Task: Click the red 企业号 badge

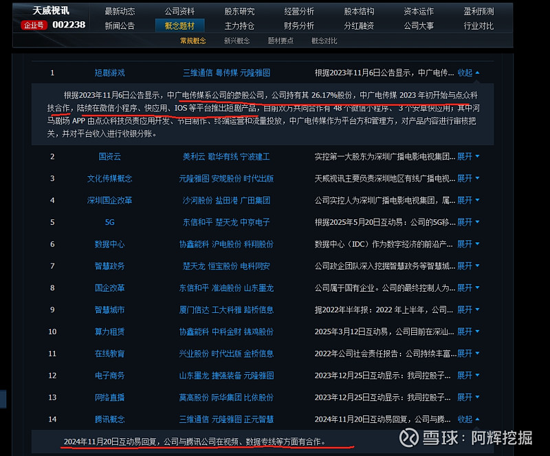Action: tap(34, 25)
